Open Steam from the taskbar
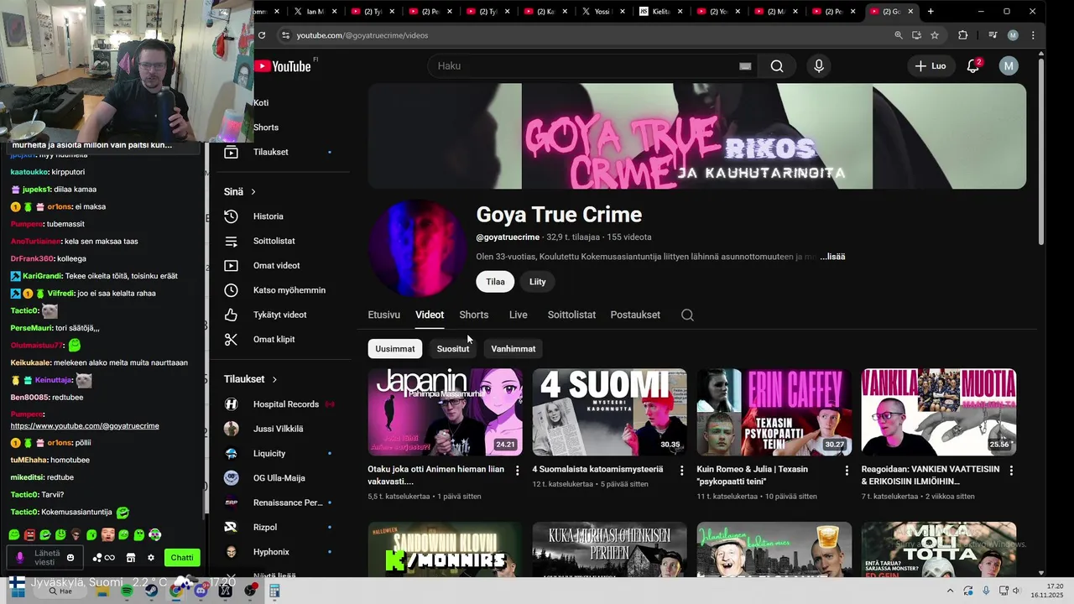 pyautogui.click(x=151, y=591)
